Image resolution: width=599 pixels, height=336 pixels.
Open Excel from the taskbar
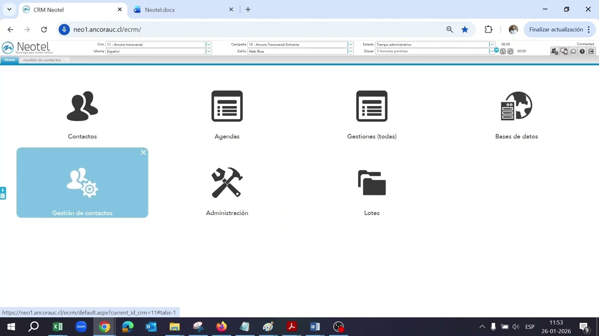click(x=58, y=327)
